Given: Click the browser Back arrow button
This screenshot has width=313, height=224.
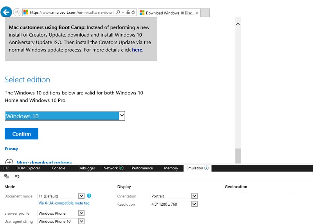Looking at the screenshot, I should 6,12.
